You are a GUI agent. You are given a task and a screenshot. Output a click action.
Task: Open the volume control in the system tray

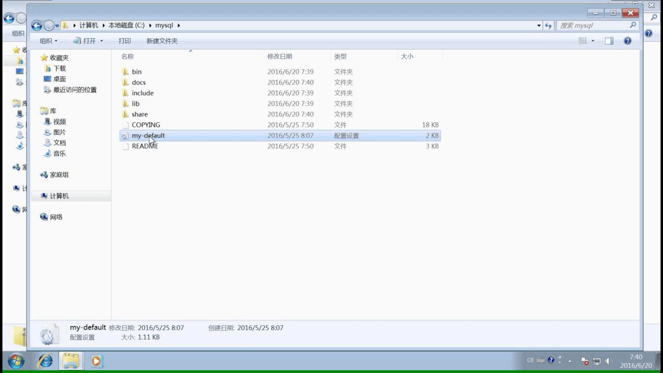609,360
